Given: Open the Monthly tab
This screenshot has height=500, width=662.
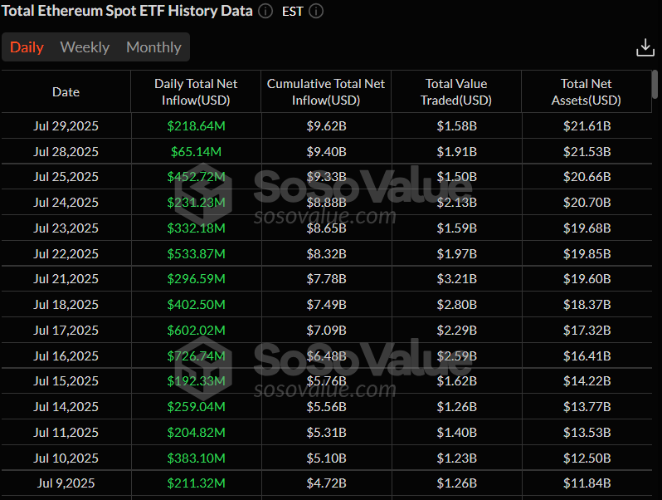Looking at the screenshot, I should tap(153, 47).
